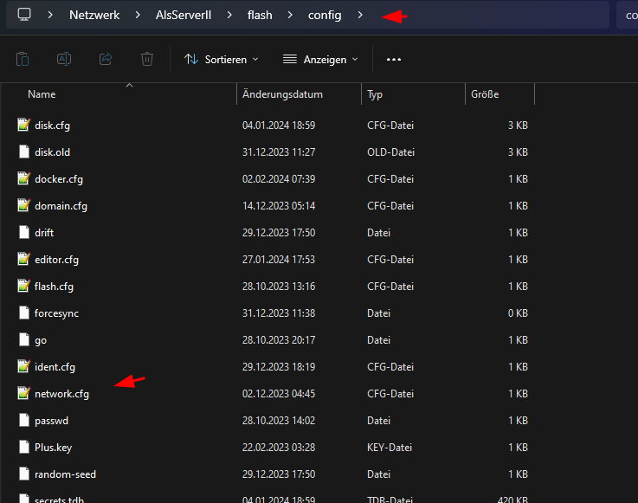Screen dimensions: 638x503
Task: Click KEY-Datei type of Plus.key
Action: 390,448
